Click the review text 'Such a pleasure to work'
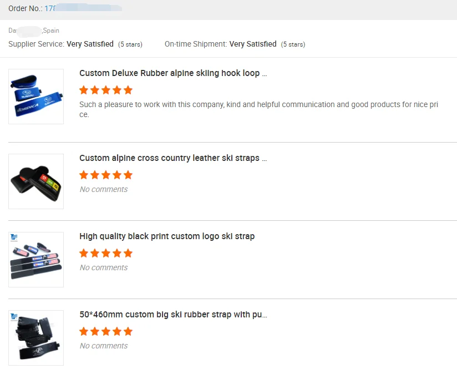The width and height of the screenshot is (457, 374). 258,105
